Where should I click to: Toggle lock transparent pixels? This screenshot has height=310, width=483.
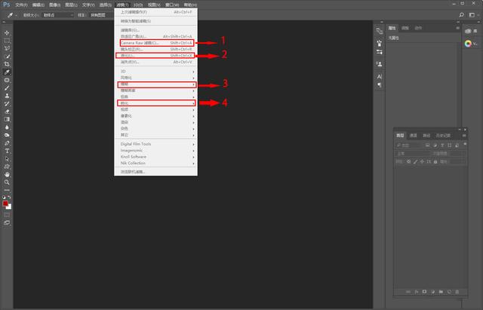point(409,161)
